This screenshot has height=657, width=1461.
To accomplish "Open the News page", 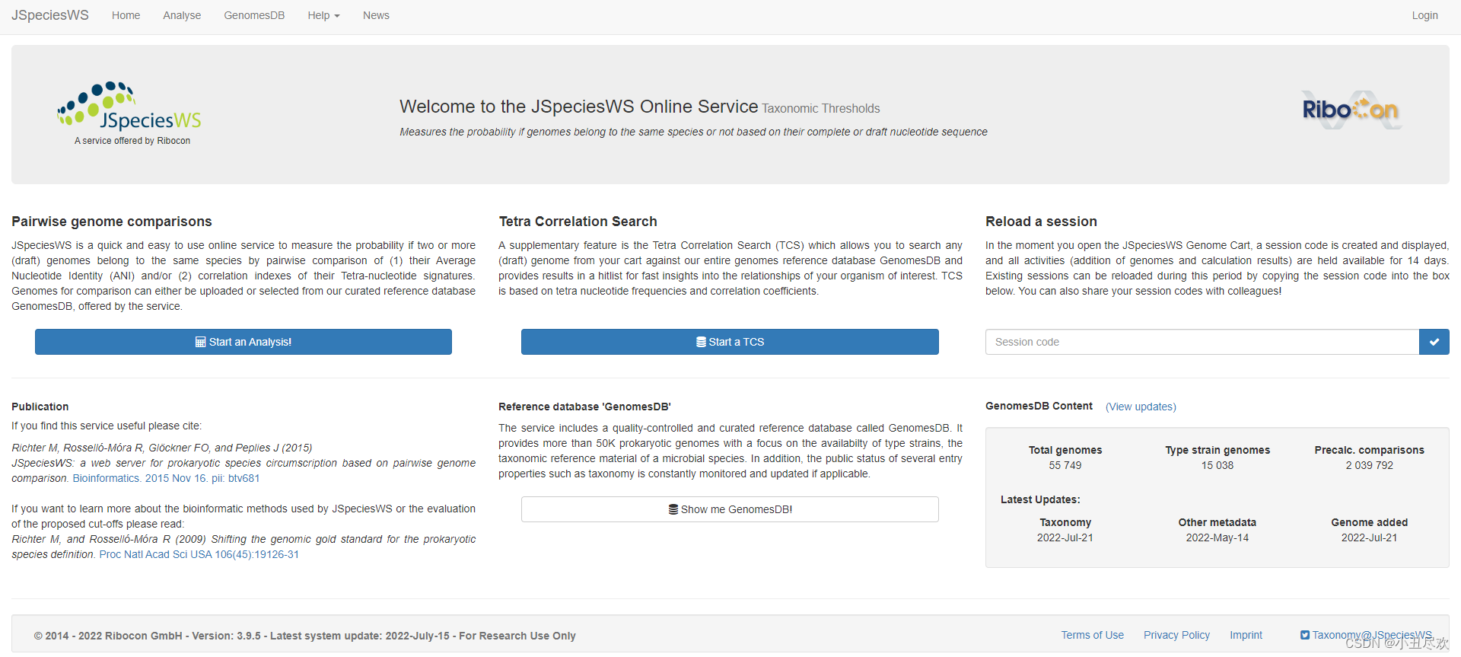I will pos(376,15).
